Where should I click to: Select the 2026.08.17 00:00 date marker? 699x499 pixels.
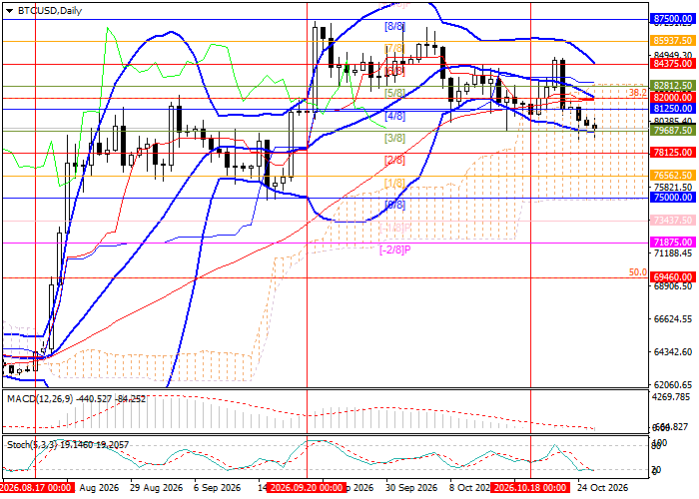37,487
